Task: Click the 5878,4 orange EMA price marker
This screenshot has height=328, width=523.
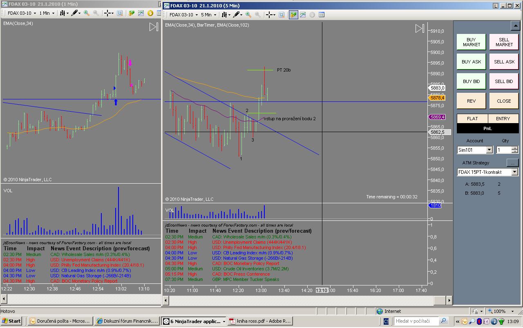Action: click(x=437, y=98)
